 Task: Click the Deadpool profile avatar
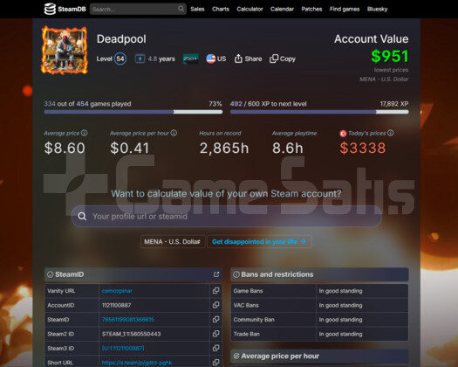click(x=65, y=50)
